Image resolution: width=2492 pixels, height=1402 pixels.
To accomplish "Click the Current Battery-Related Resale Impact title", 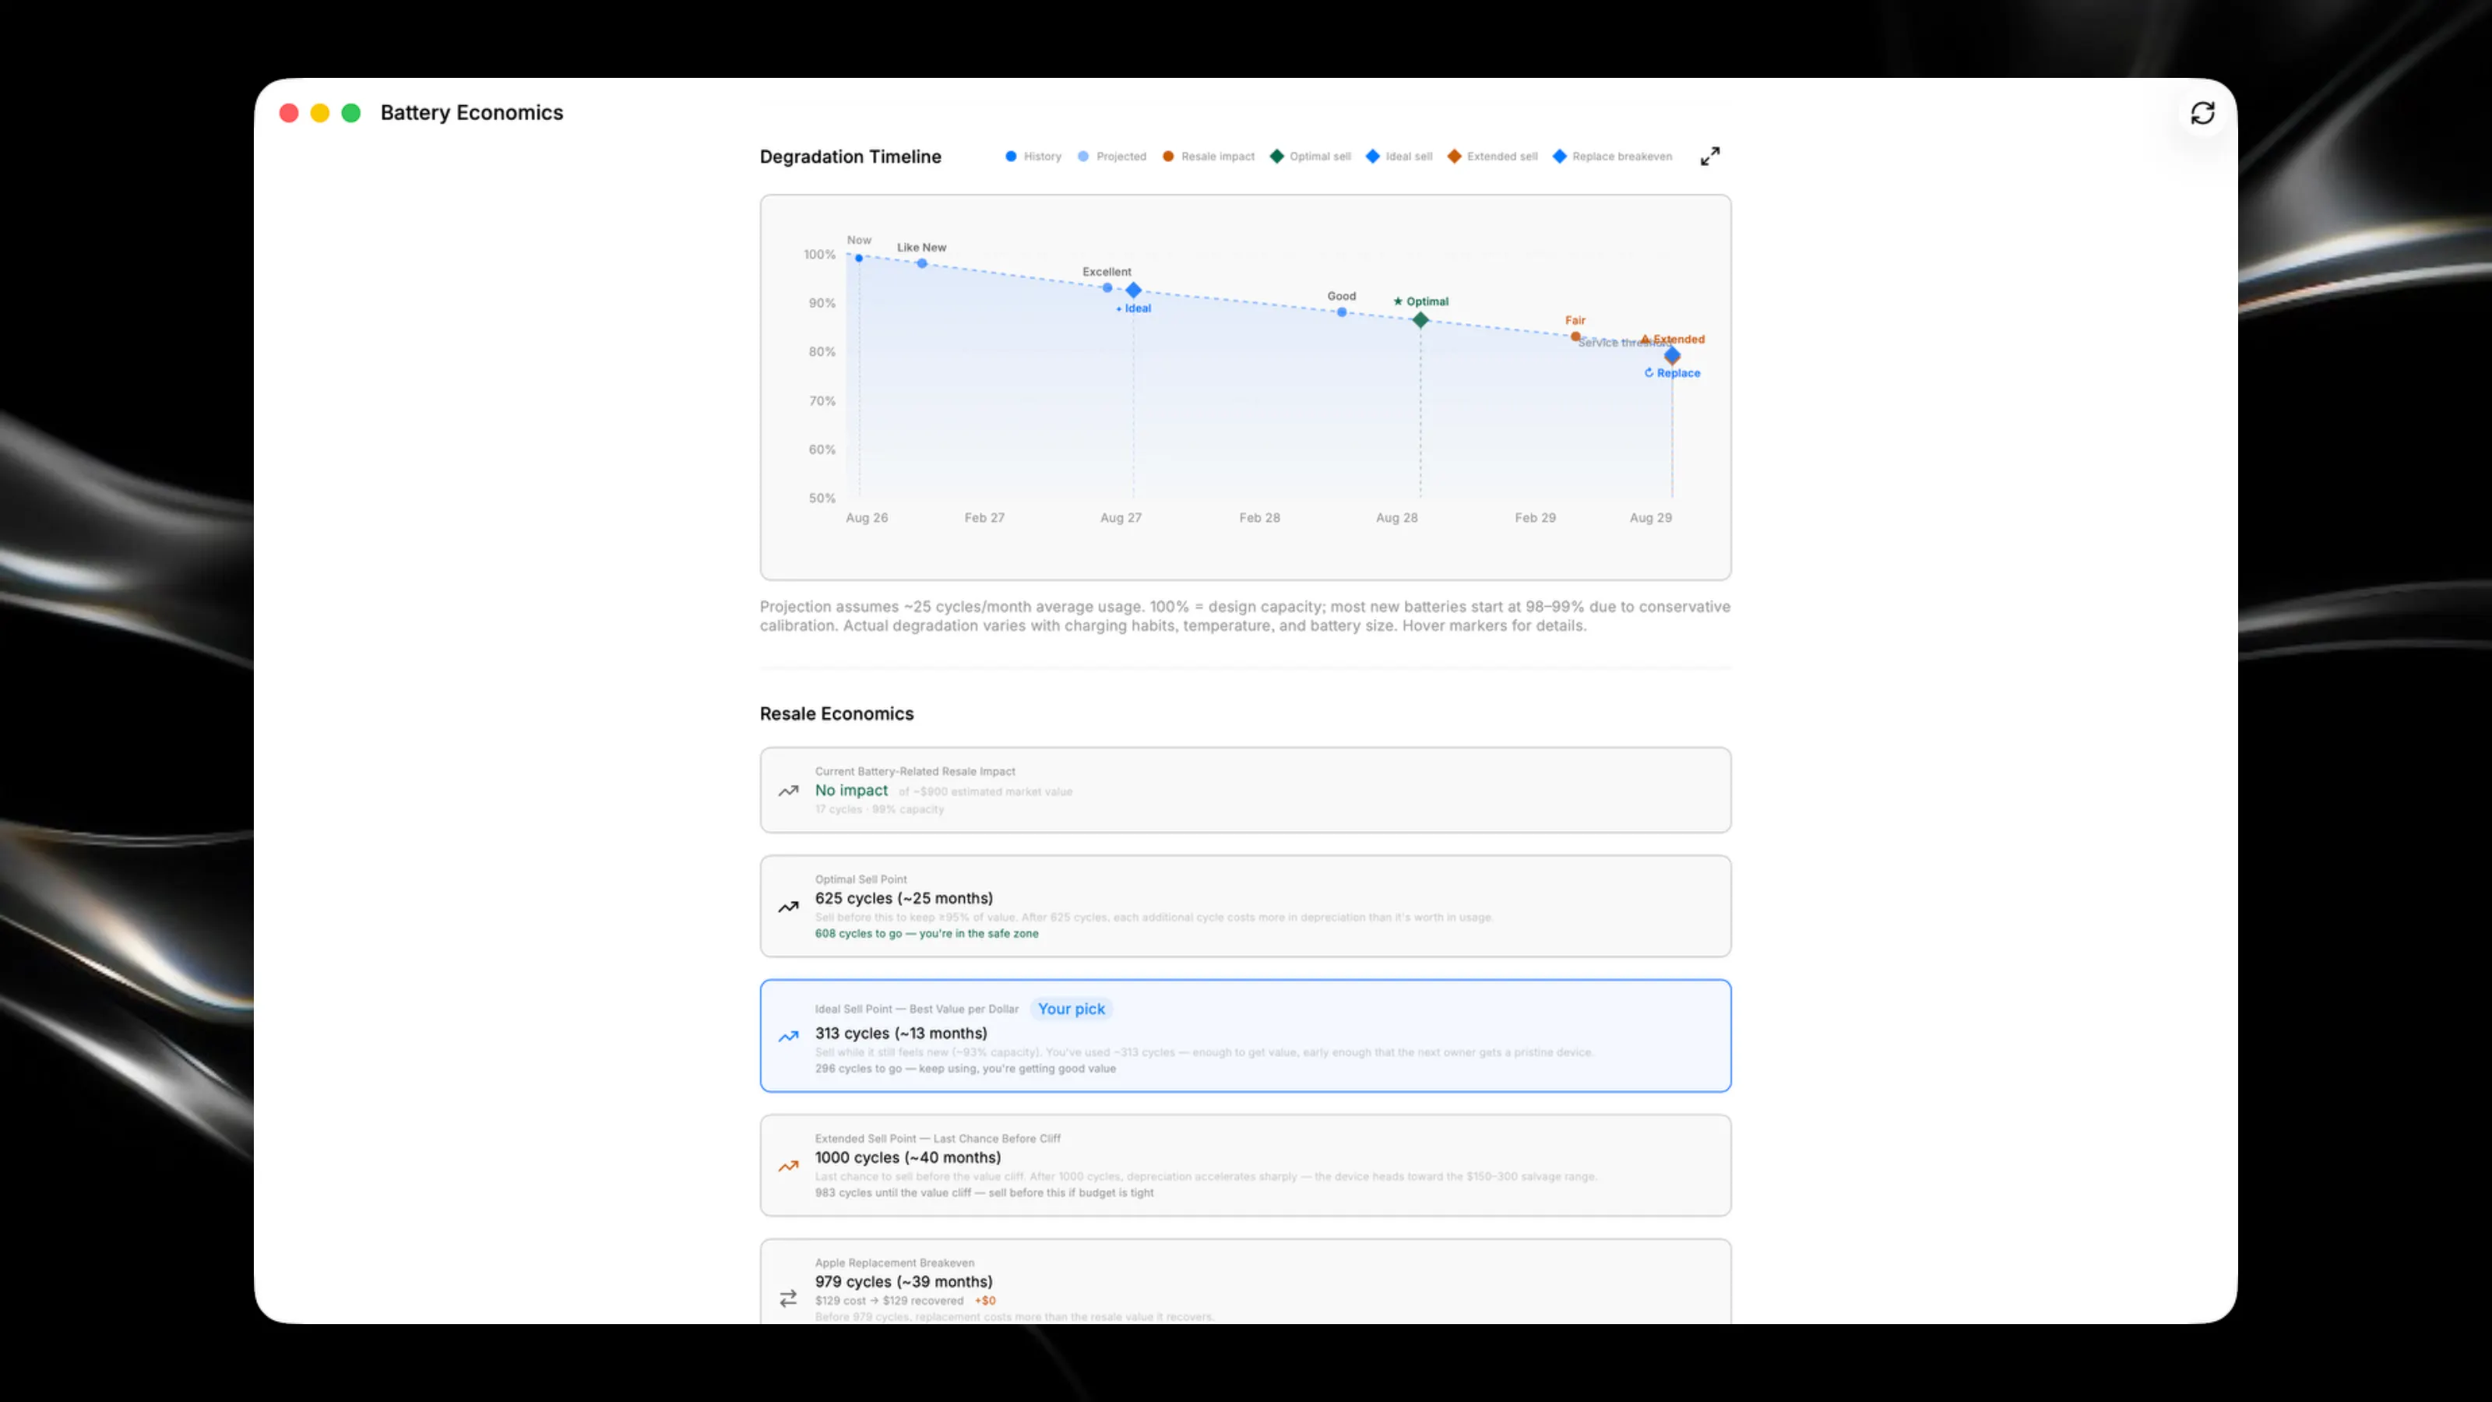I will [x=915, y=771].
